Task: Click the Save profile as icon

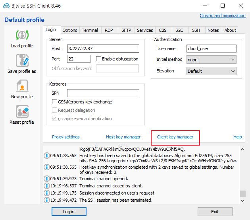Action: pyautogui.click(x=22, y=60)
